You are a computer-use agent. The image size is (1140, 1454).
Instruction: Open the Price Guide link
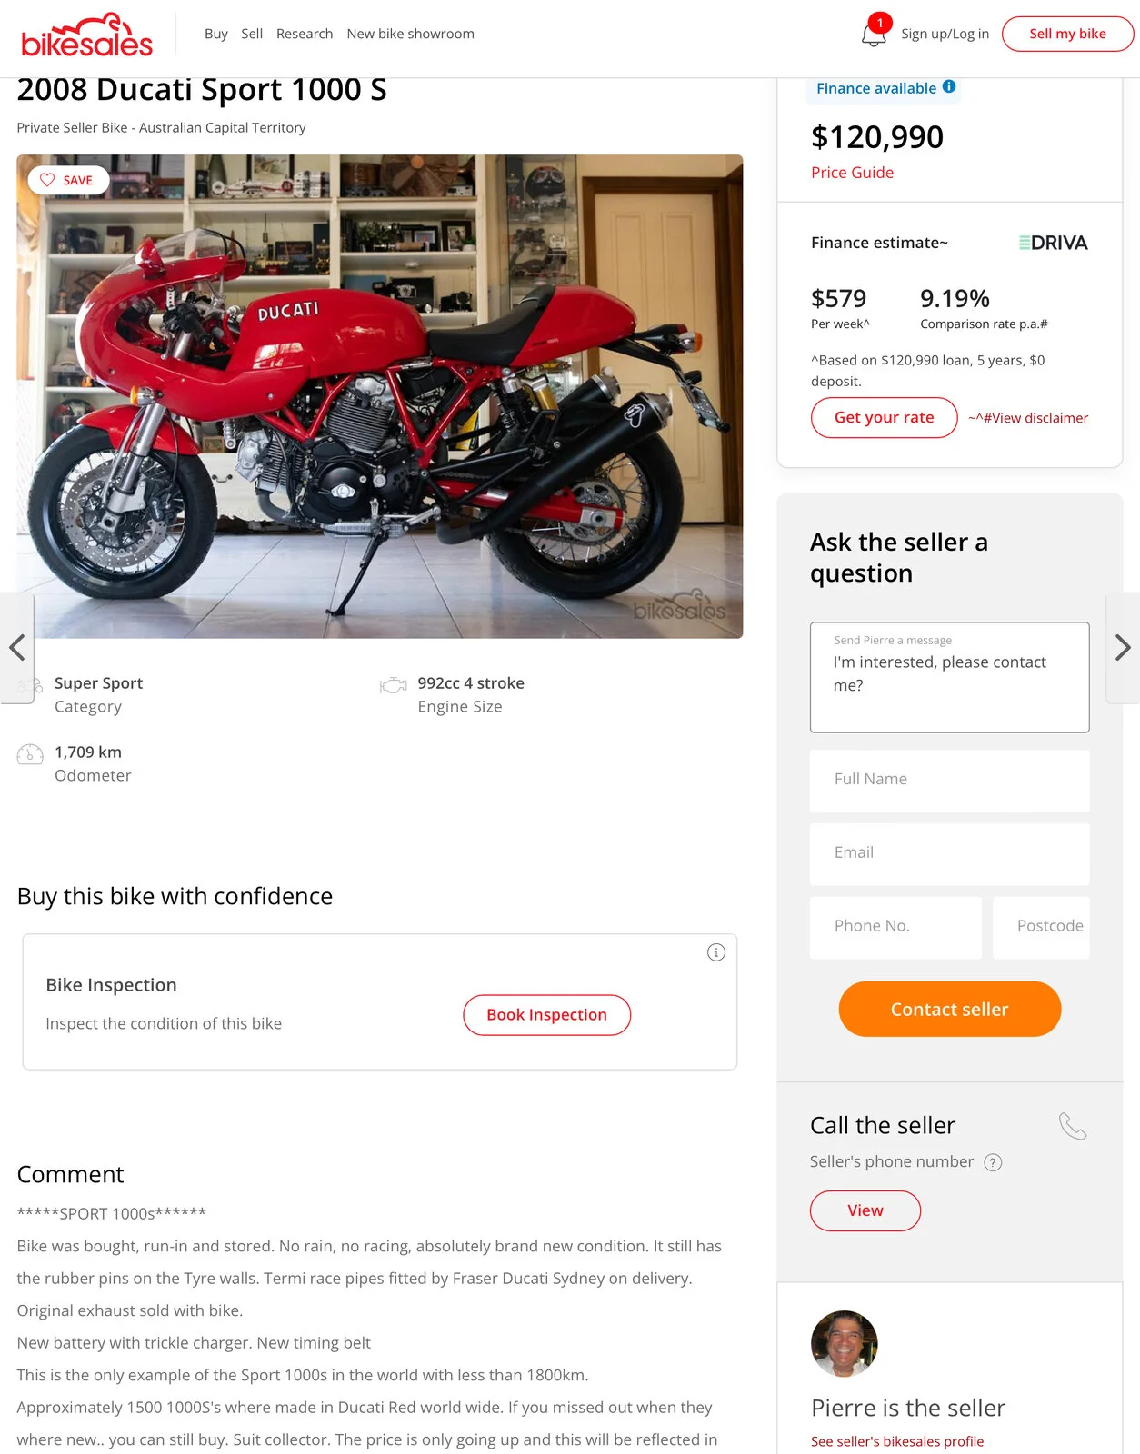pyautogui.click(x=852, y=173)
